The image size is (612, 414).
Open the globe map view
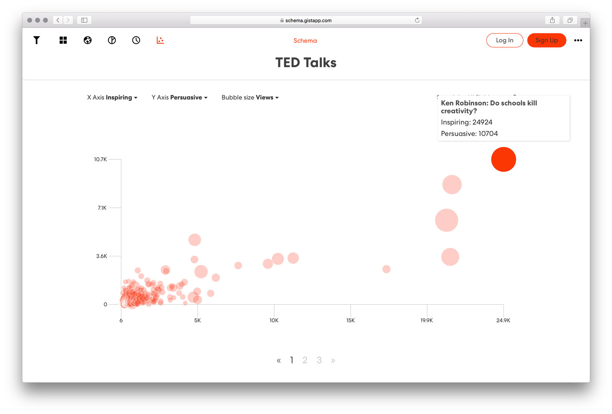pyautogui.click(x=88, y=40)
